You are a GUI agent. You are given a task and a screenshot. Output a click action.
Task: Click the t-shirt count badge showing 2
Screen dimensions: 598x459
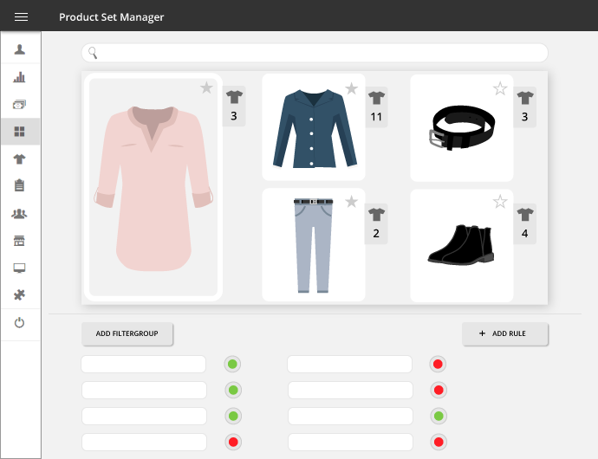click(x=376, y=223)
